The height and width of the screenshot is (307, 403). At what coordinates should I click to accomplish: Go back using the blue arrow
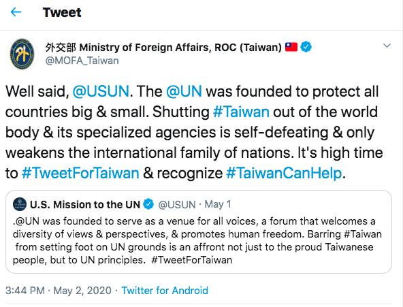[16, 12]
